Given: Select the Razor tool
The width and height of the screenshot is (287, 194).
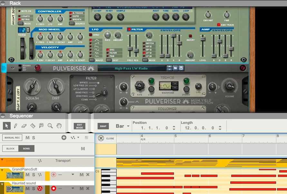Looking at the screenshot, I should pyautogui.click(x=33, y=126).
